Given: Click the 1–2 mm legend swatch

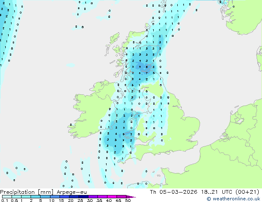Looking at the screenshot, I should pos(26,197).
